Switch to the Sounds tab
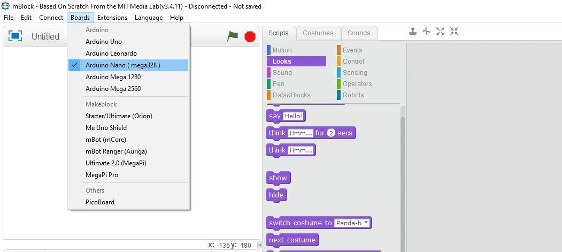 click(x=359, y=33)
